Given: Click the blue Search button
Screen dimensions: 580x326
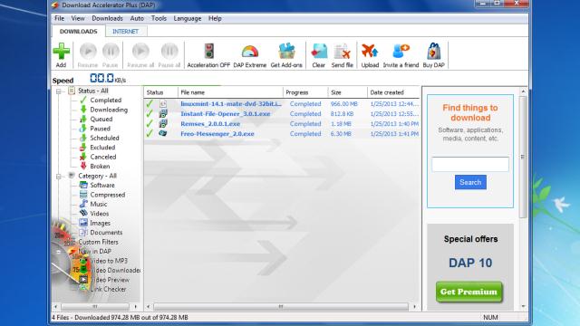Looking at the screenshot, I should [470, 182].
